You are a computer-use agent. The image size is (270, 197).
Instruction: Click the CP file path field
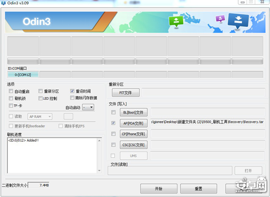pyautogui.click(x=208, y=134)
